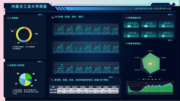
Task: Click the magnifier zoom icon at top right
Action: (x=171, y=3)
